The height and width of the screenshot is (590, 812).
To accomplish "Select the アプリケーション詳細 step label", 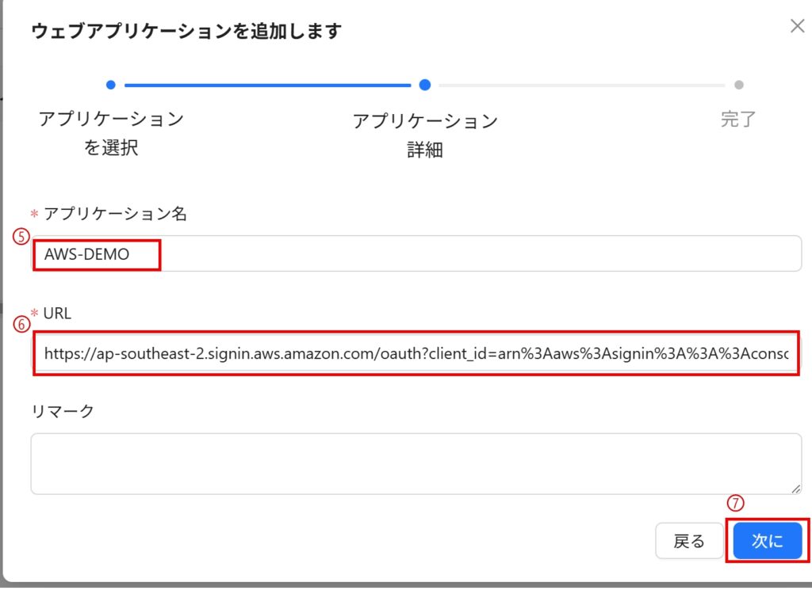I will tap(425, 135).
